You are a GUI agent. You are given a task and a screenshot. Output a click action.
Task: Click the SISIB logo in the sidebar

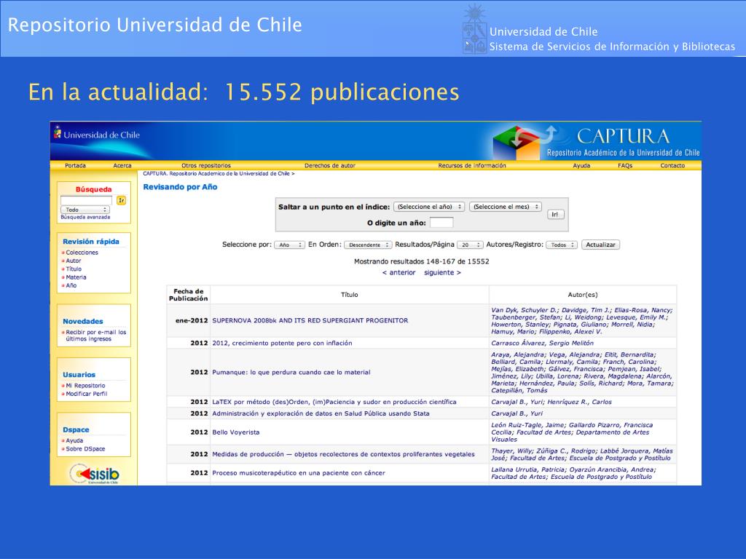[95, 474]
